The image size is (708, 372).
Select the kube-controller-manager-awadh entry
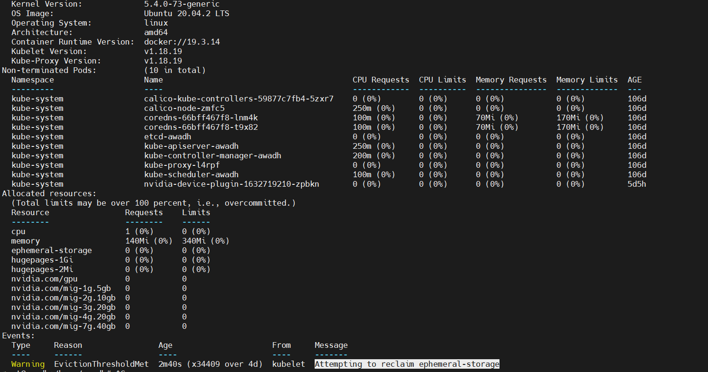tap(213, 155)
